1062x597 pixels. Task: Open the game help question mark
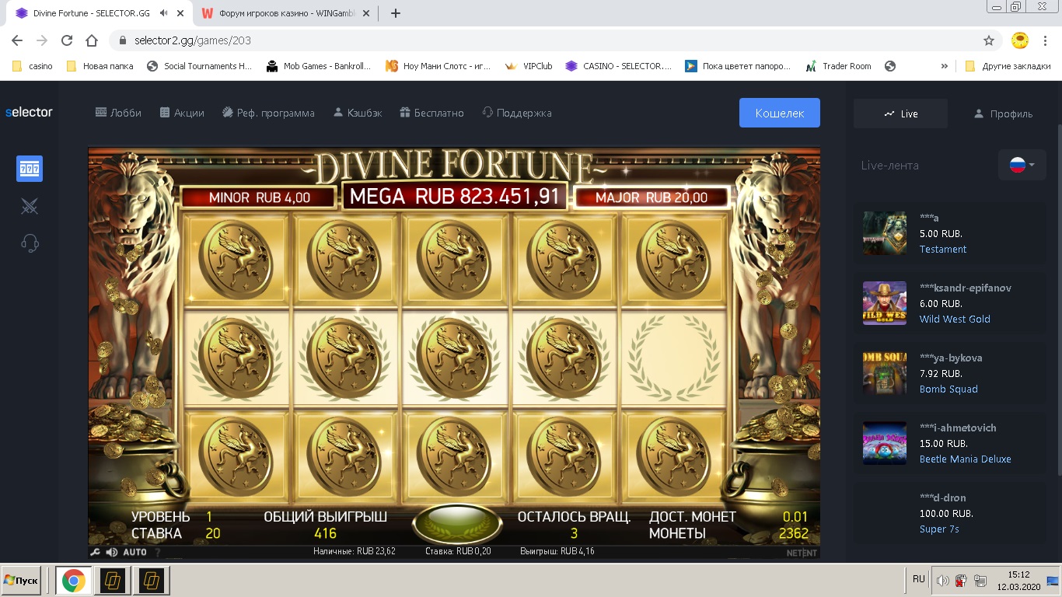tap(158, 553)
